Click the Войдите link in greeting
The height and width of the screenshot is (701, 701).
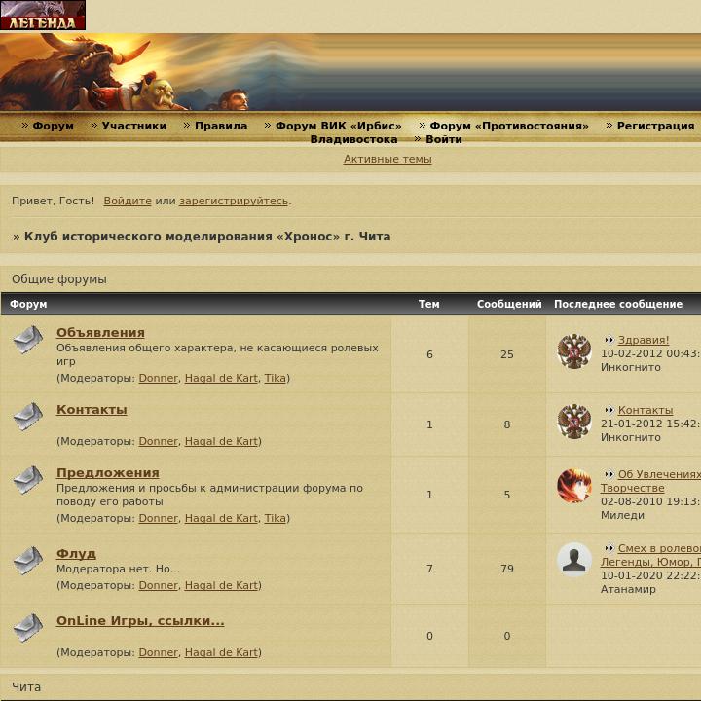tap(128, 201)
